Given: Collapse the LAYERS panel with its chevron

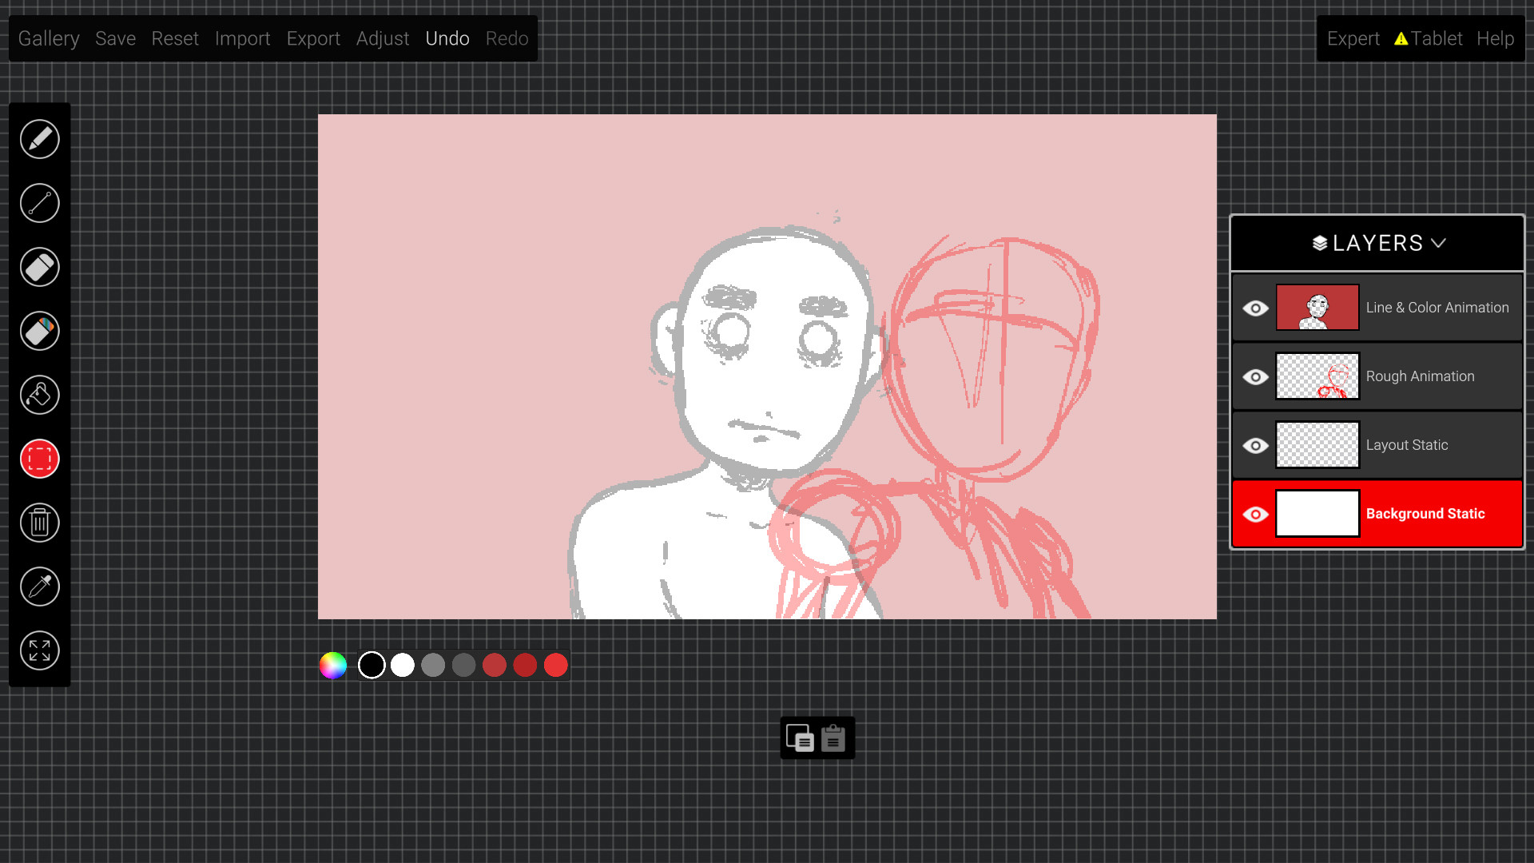Looking at the screenshot, I should [1441, 242].
